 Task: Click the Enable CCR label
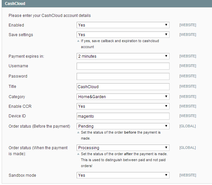tap(20, 106)
